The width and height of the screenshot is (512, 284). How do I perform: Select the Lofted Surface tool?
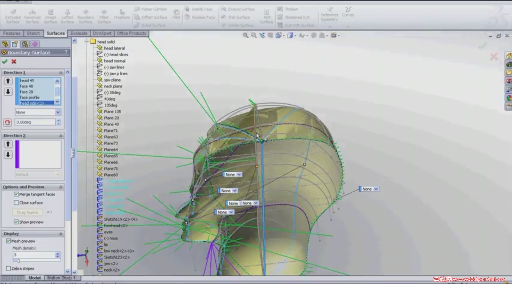[67, 16]
